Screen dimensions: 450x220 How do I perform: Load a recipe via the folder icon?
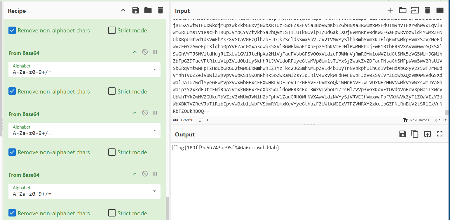point(148,11)
